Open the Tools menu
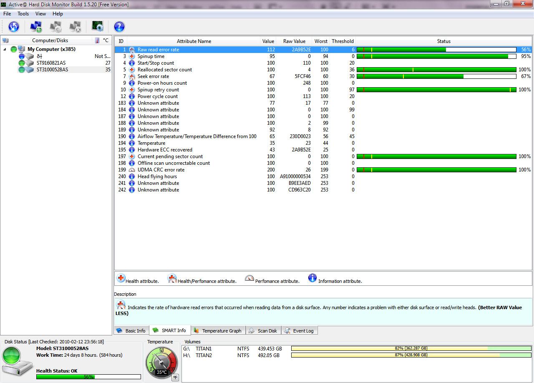The height and width of the screenshot is (383, 534). [x=23, y=14]
